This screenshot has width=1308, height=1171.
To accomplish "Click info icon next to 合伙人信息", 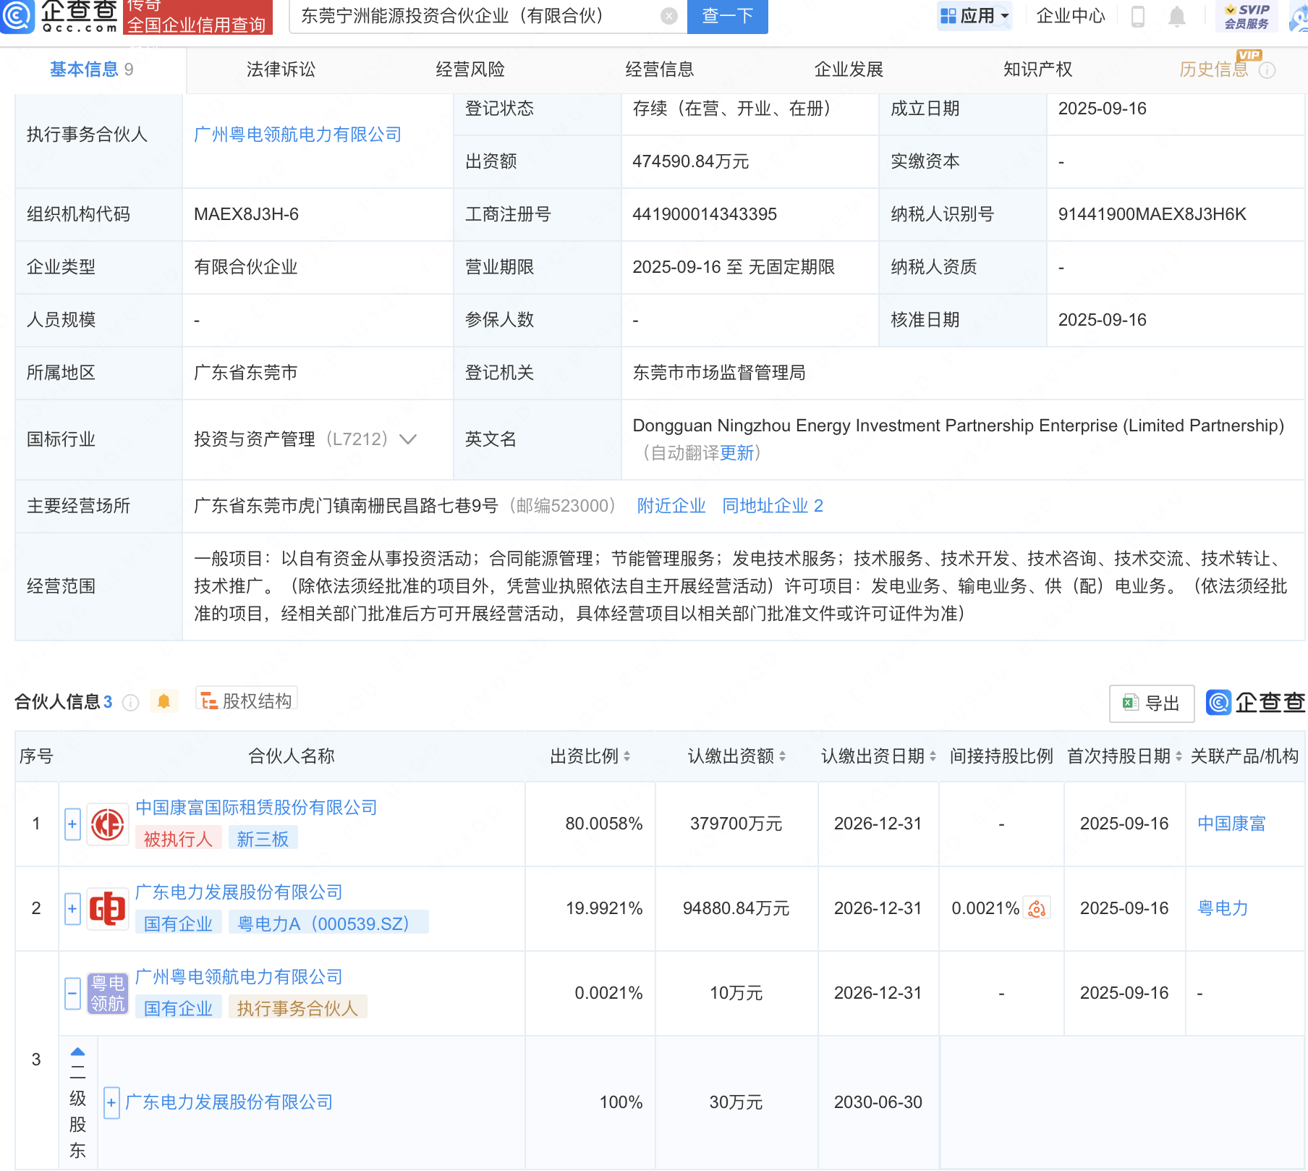I will (130, 702).
